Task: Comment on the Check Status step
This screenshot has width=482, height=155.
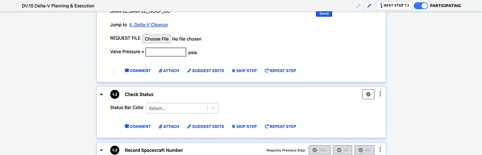Action: (138, 127)
